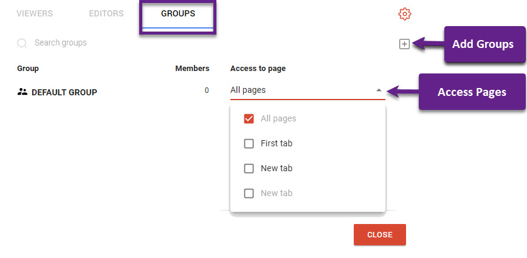527x258 pixels.
Task: Click the Default Group people icon
Action: 22,92
